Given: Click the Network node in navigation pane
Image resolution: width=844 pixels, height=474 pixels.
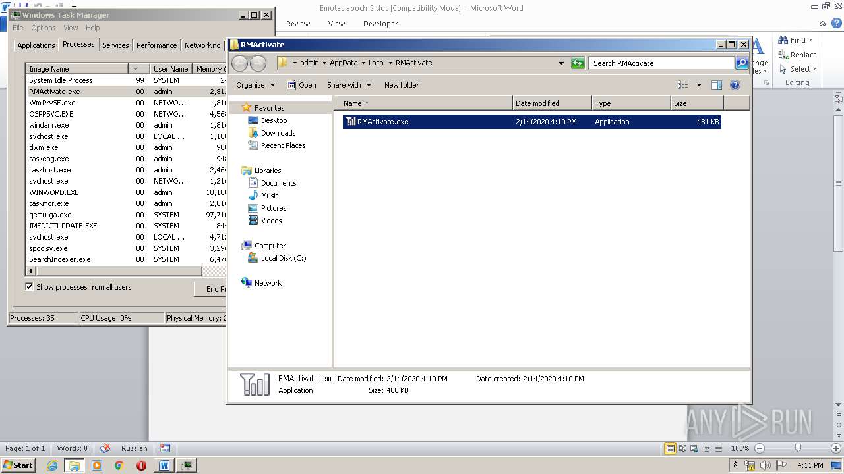Looking at the screenshot, I should pos(268,283).
